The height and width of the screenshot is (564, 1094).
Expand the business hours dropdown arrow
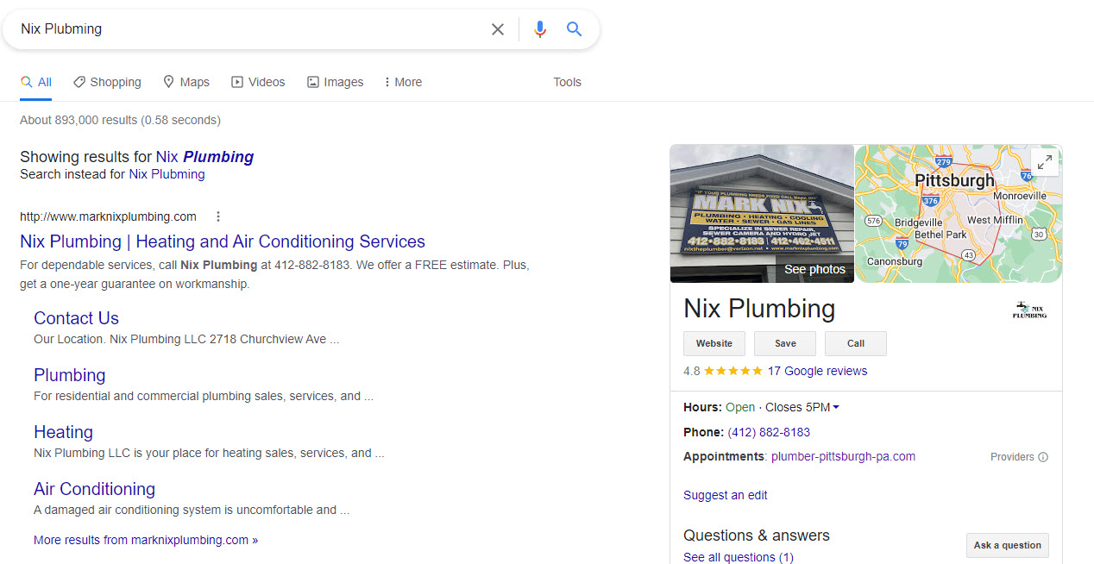(x=836, y=407)
